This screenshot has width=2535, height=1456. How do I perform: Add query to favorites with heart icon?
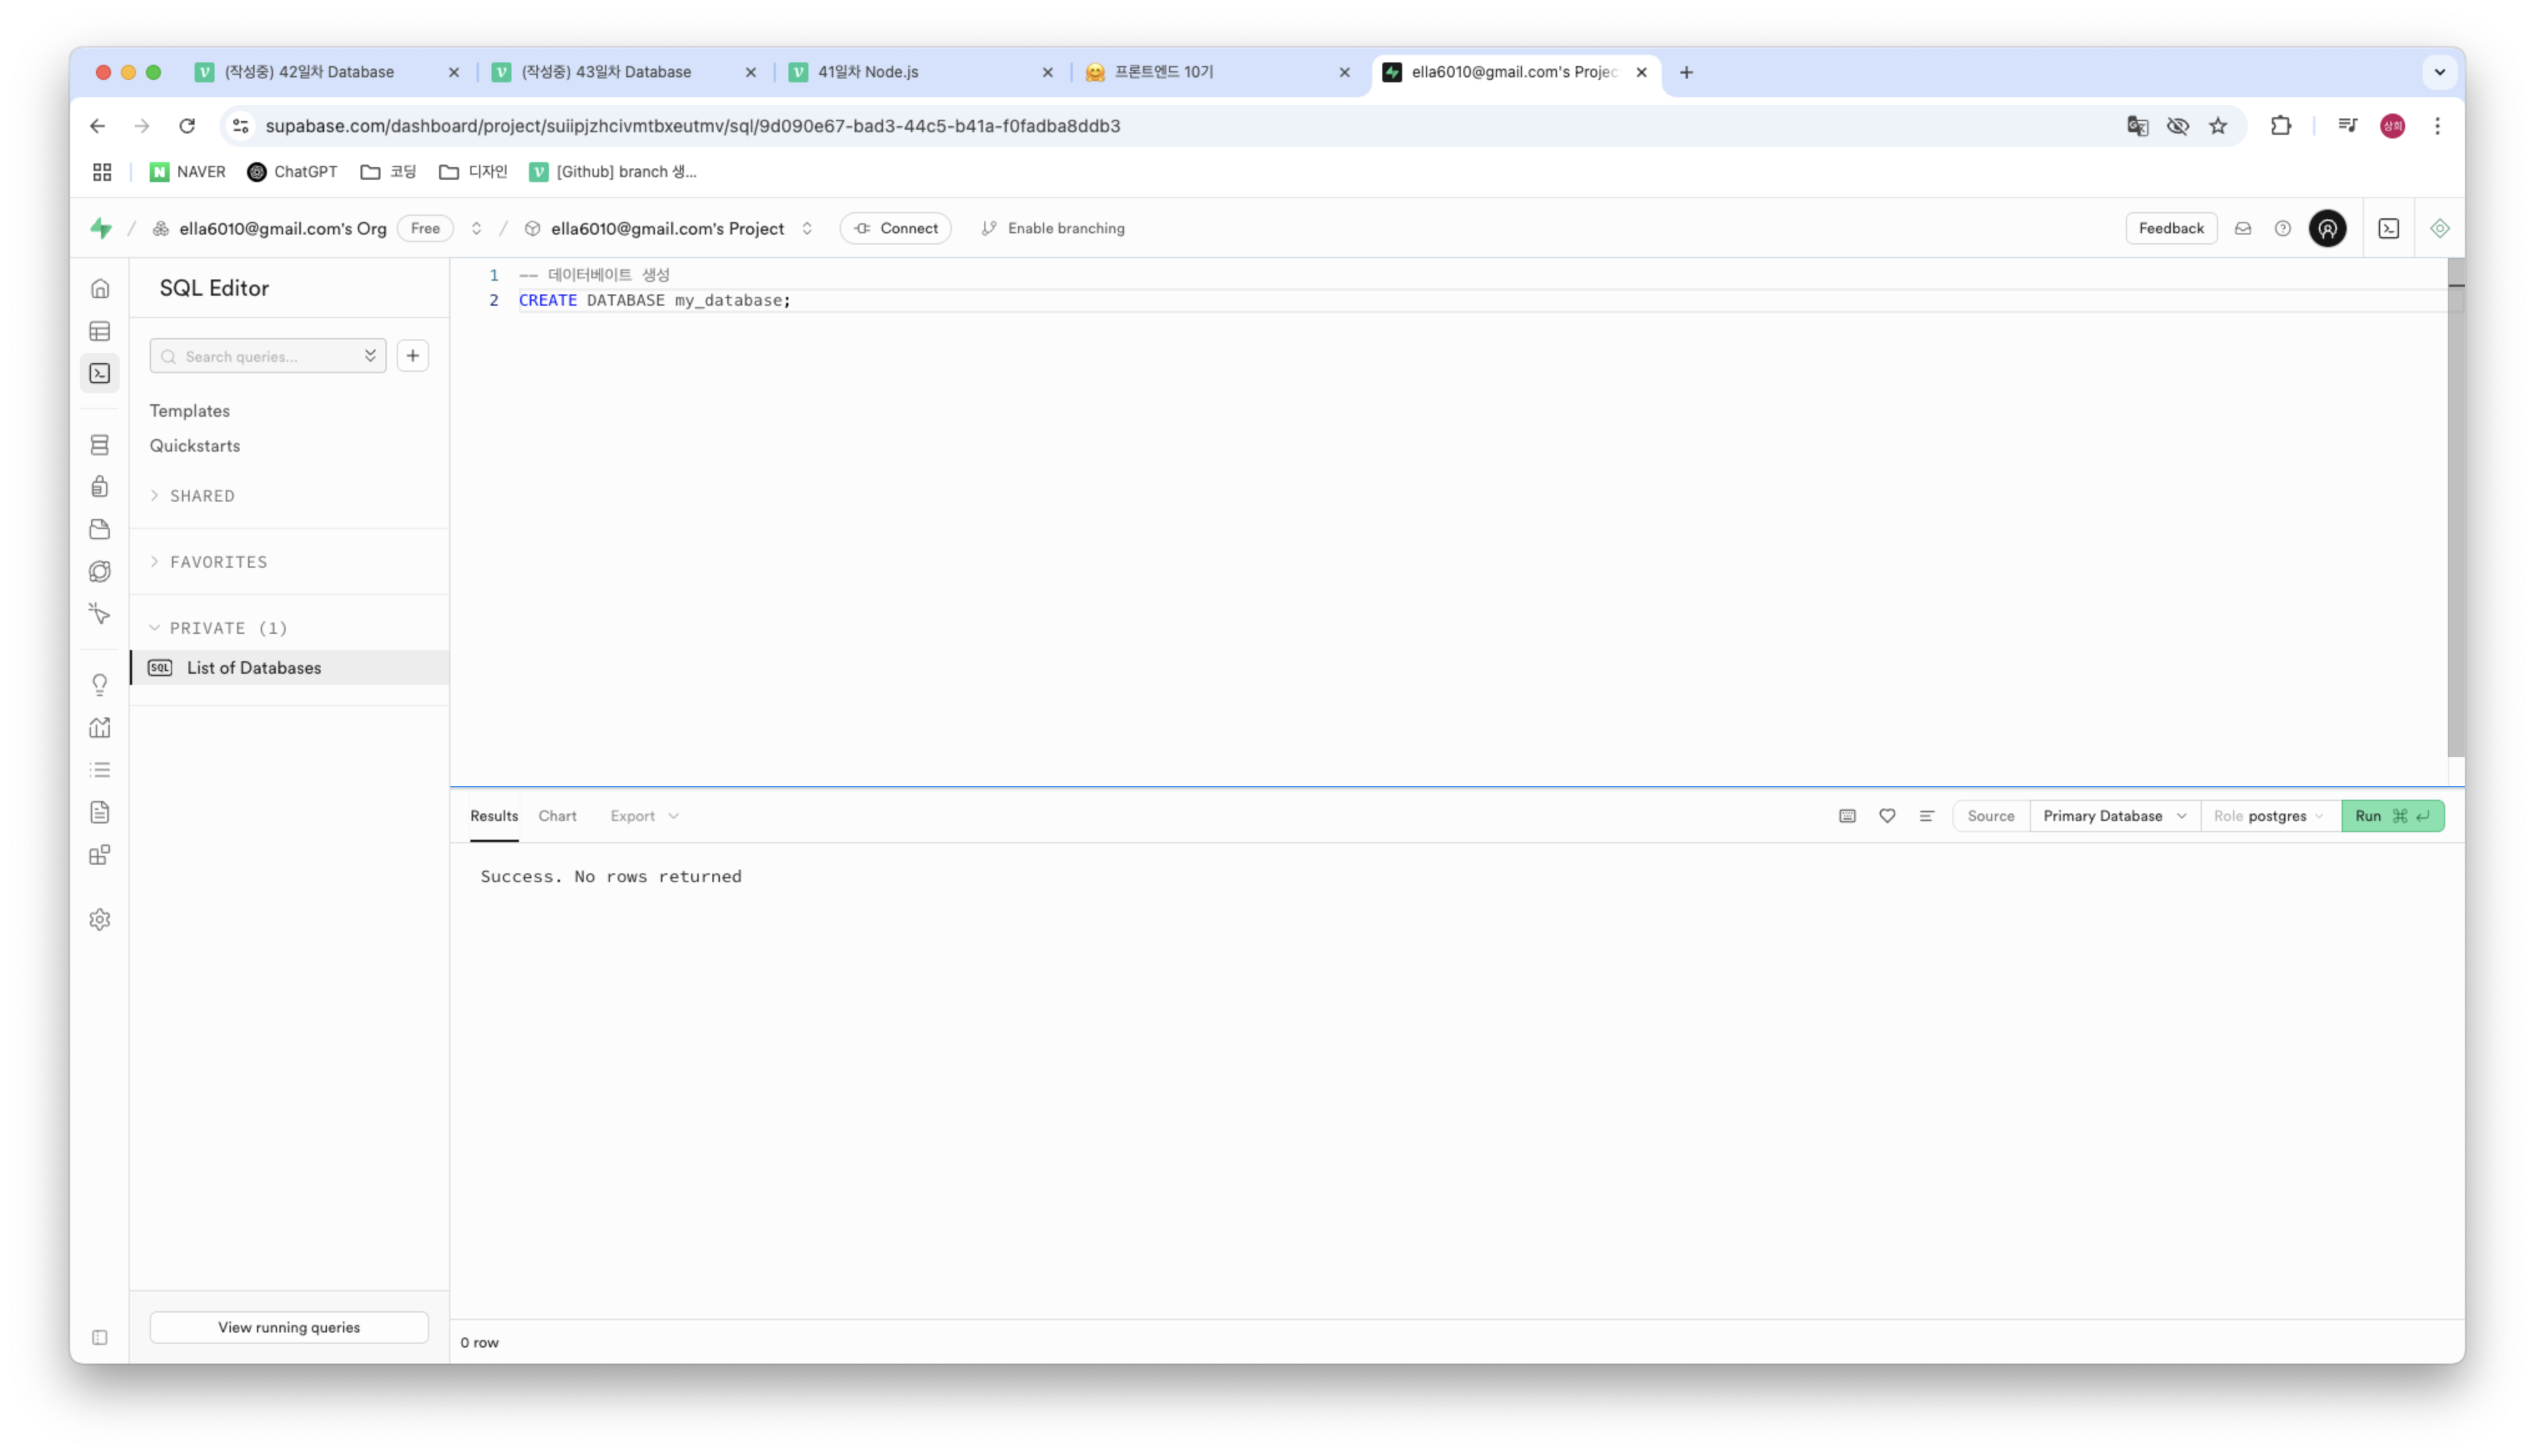[x=1886, y=816]
